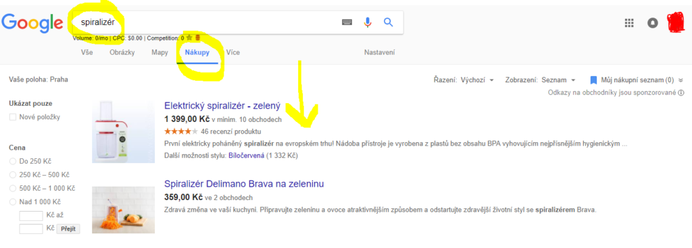The width and height of the screenshot is (692, 248).
Task: Click the Vaše poloha: Praha text
Action: (x=39, y=80)
